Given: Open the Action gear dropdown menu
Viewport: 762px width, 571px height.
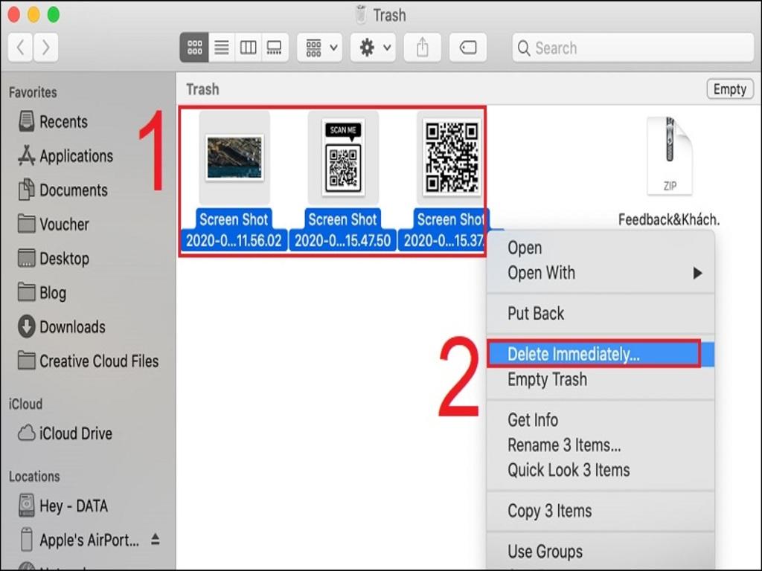Looking at the screenshot, I should 374,48.
